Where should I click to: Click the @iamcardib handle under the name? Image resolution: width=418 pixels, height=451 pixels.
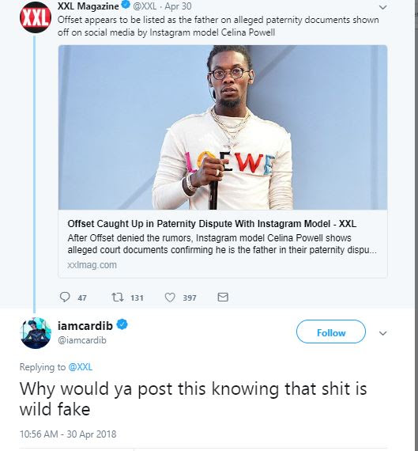pos(82,340)
